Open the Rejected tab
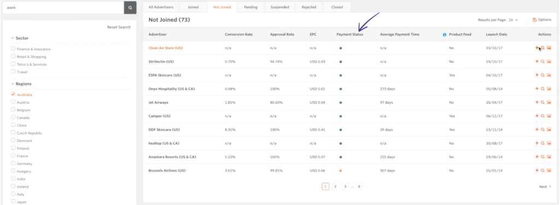 tap(309, 7)
